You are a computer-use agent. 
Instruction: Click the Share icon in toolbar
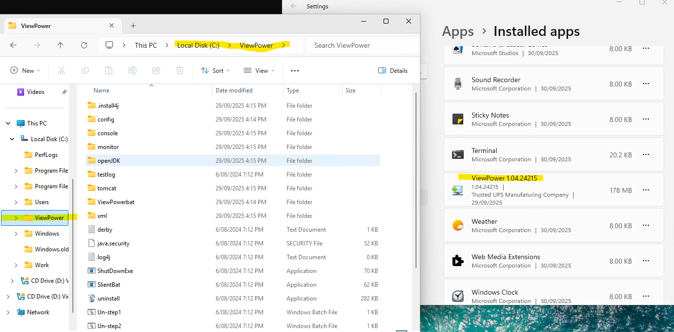[x=156, y=70]
